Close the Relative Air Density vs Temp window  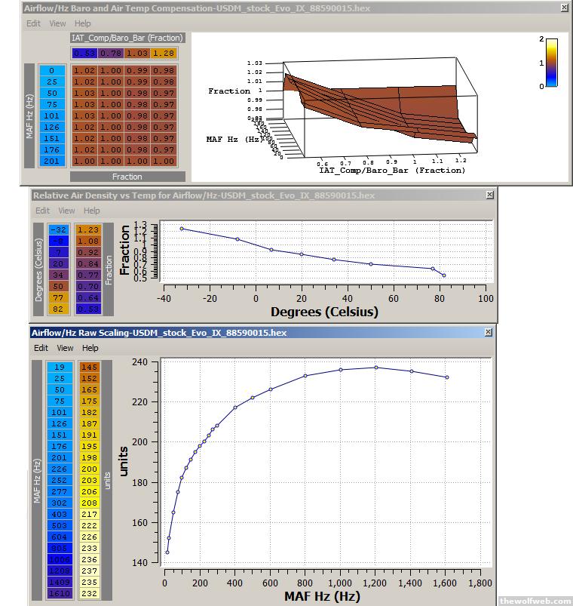tap(490, 195)
